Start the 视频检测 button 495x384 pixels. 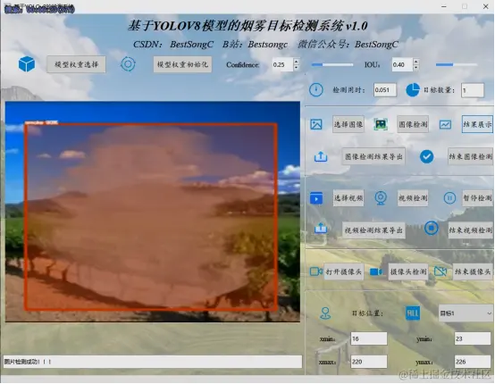pyautogui.click(x=413, y=198)
